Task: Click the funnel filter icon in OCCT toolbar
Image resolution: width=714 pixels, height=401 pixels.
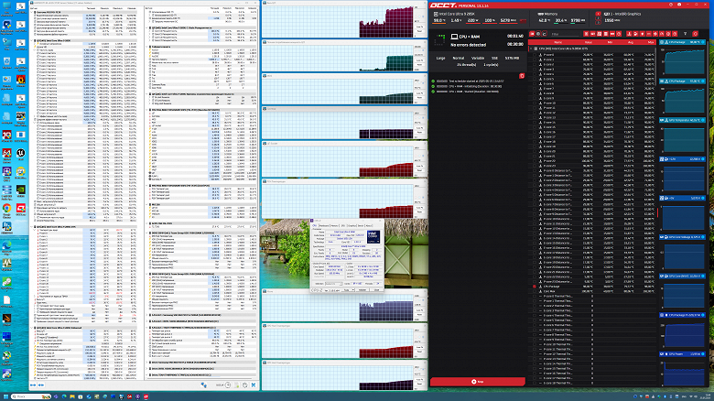Action: (x=686, y=34)
